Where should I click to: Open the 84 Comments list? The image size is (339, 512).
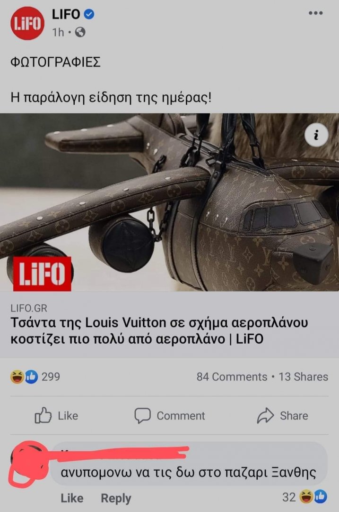tap(232, 377)
